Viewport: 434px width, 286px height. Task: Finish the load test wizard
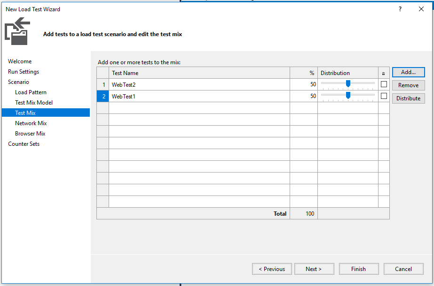pos(358,269)
